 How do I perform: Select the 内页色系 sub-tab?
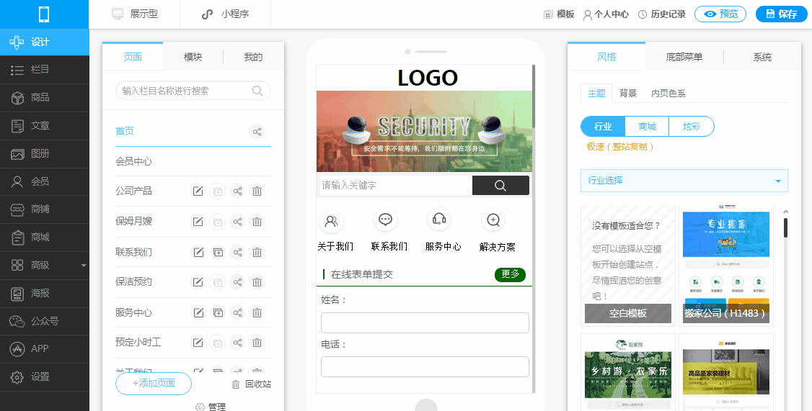(x=668, y=93)
